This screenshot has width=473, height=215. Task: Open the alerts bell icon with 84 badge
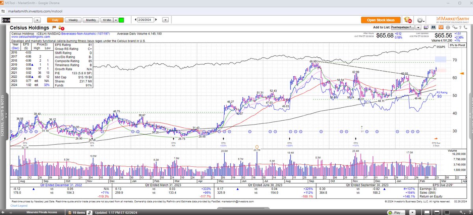pyautogui.click(x=408, y=20)
